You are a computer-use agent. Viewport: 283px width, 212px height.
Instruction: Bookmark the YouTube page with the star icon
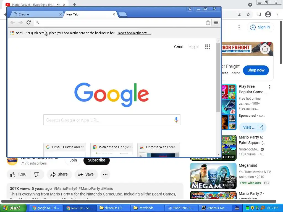[x=248, y=14]
